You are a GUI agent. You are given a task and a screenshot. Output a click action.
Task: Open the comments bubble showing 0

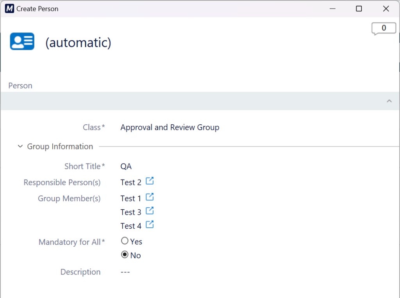click(x=384, y=28)
